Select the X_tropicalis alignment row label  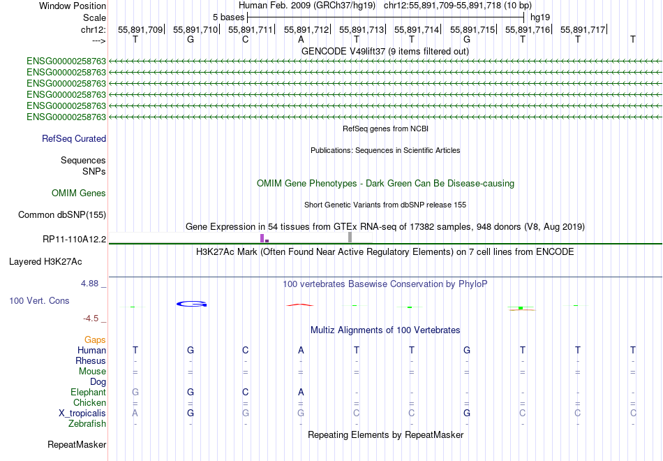82,414
